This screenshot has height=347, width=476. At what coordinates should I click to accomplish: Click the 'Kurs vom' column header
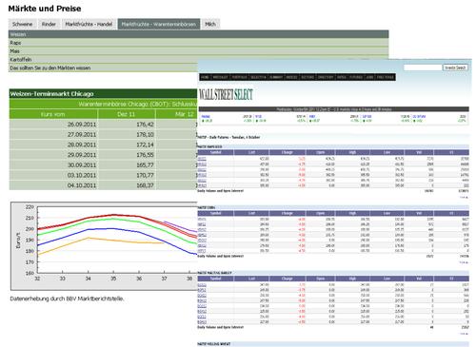click(53, 114)
